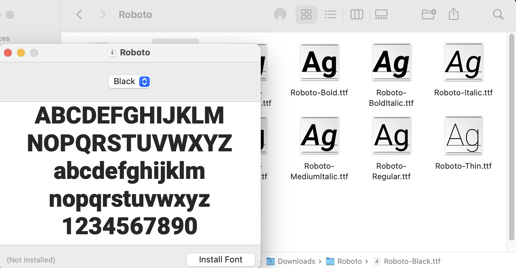Click the Roboto title in Finder toolbar

[135, 15]
